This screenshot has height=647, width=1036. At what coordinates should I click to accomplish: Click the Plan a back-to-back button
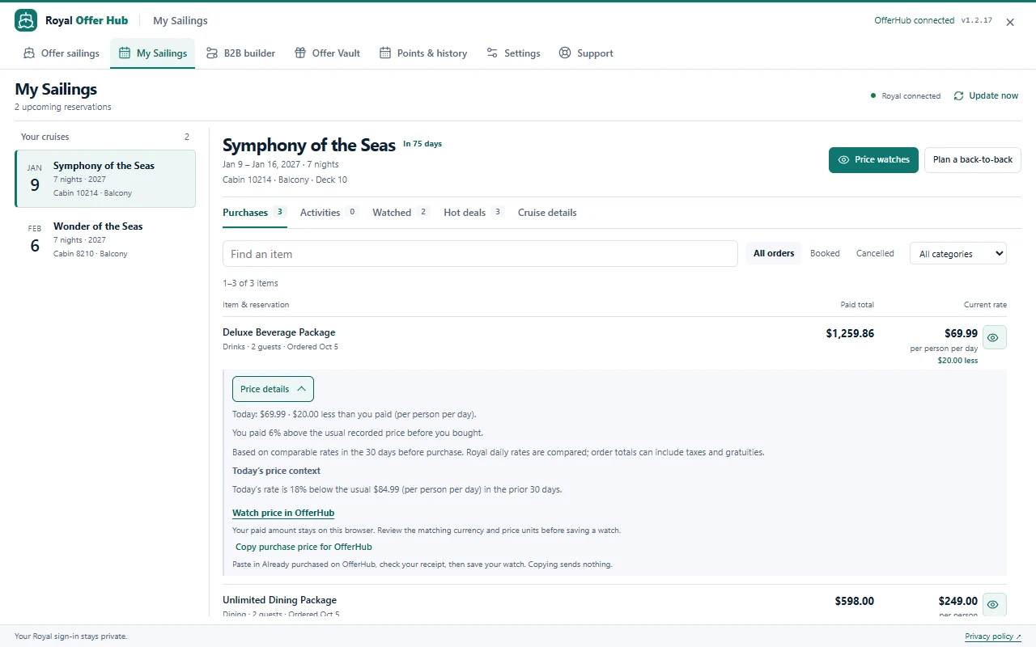[973, 160]
